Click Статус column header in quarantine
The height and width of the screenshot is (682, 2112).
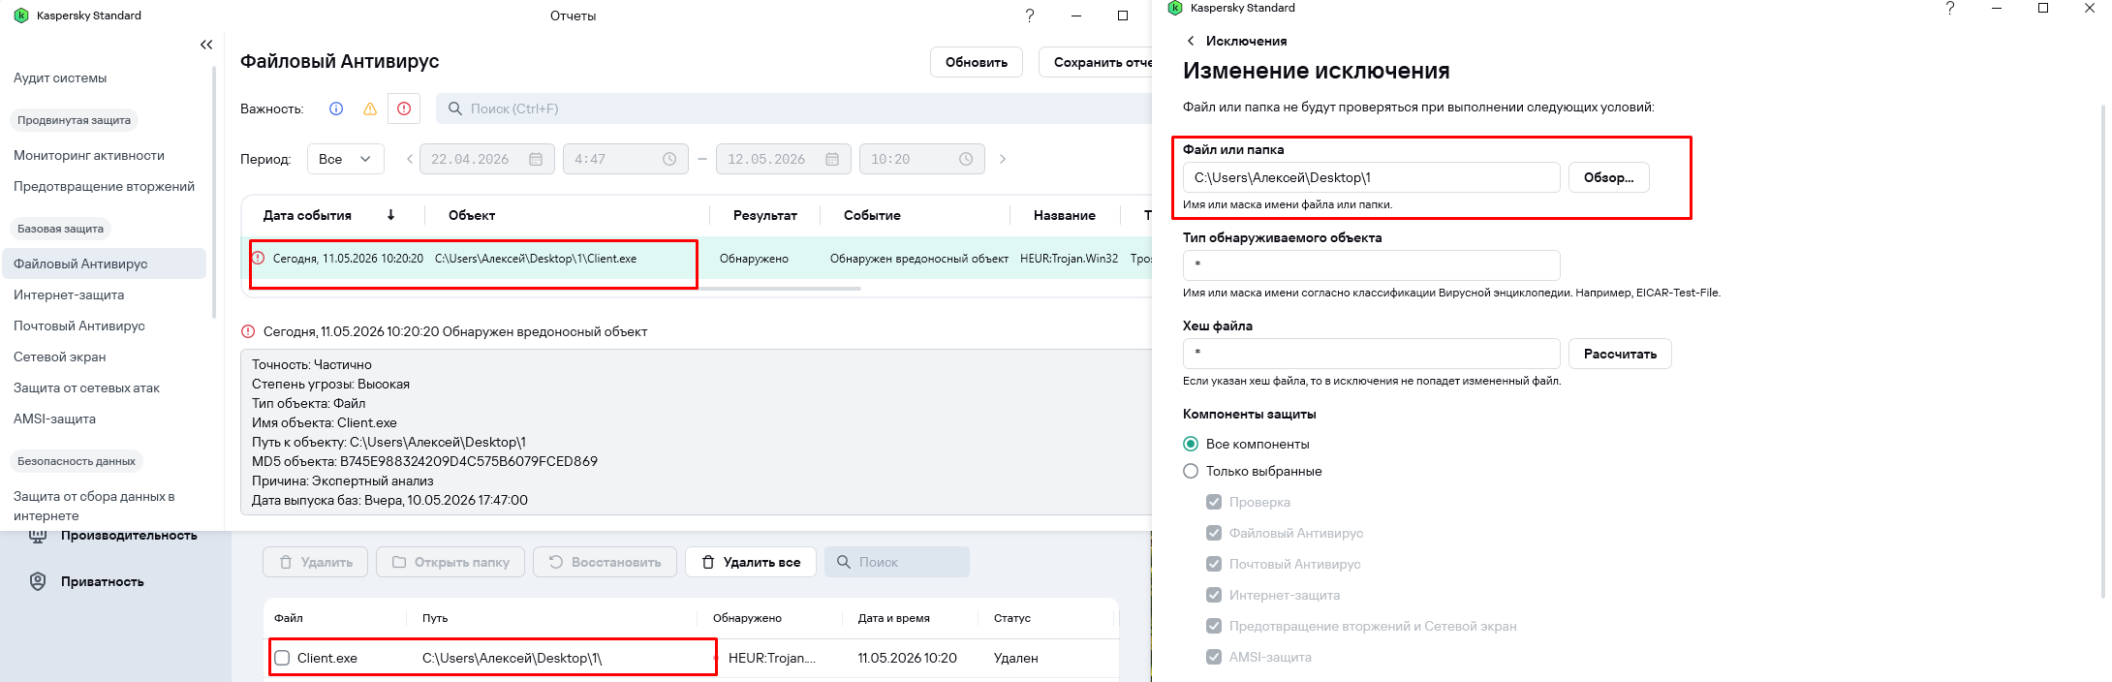(1012, 618)
